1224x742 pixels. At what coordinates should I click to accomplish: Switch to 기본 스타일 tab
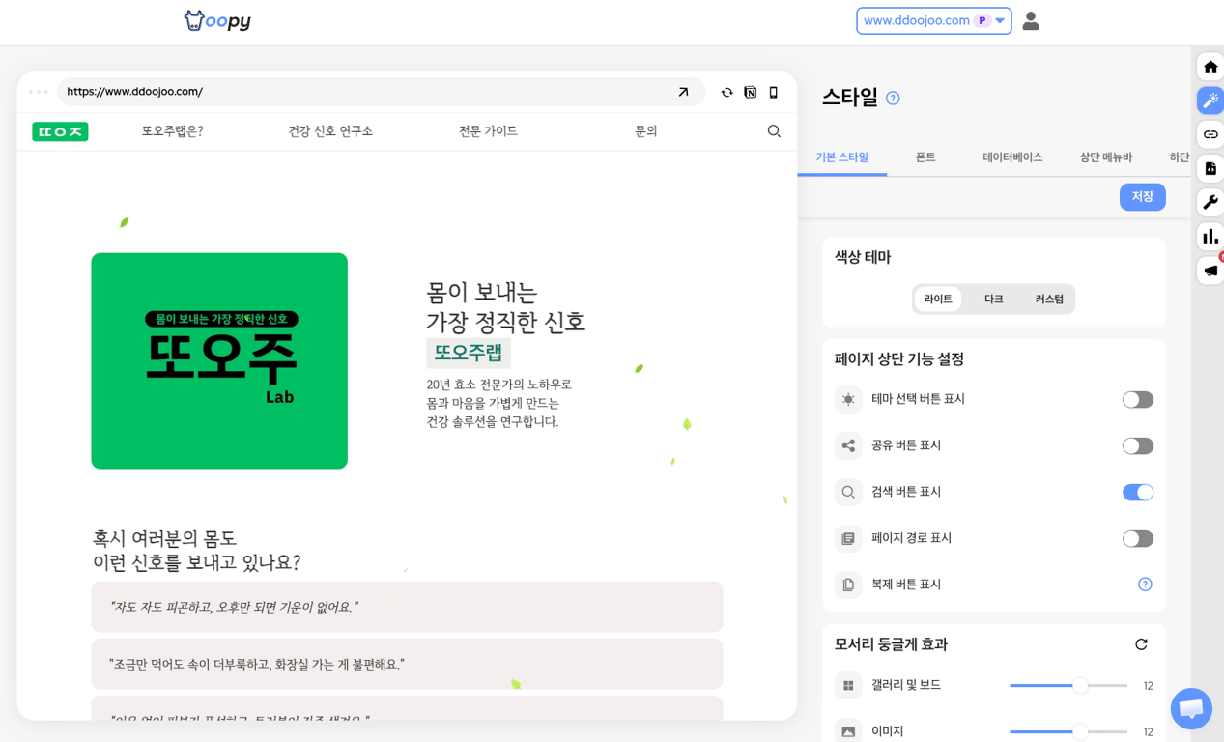click(x=841, y=157)
